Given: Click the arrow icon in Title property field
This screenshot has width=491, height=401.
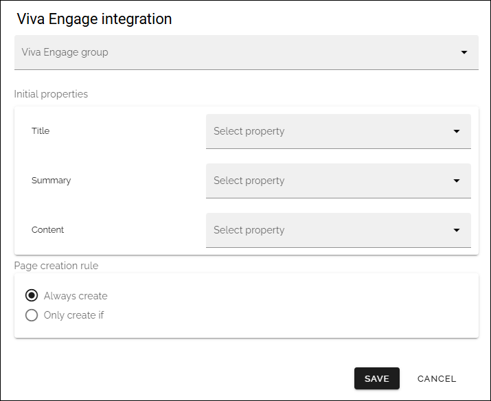Looking at the screenshot, I should coord(457,131).
